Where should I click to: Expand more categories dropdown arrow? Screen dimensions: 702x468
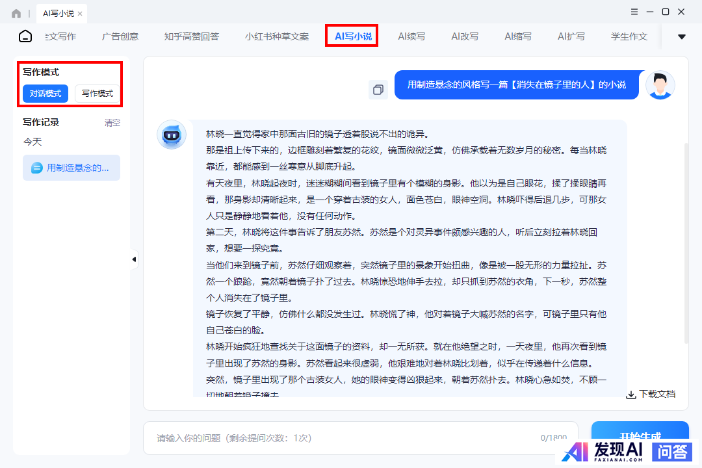pos(681,37)
